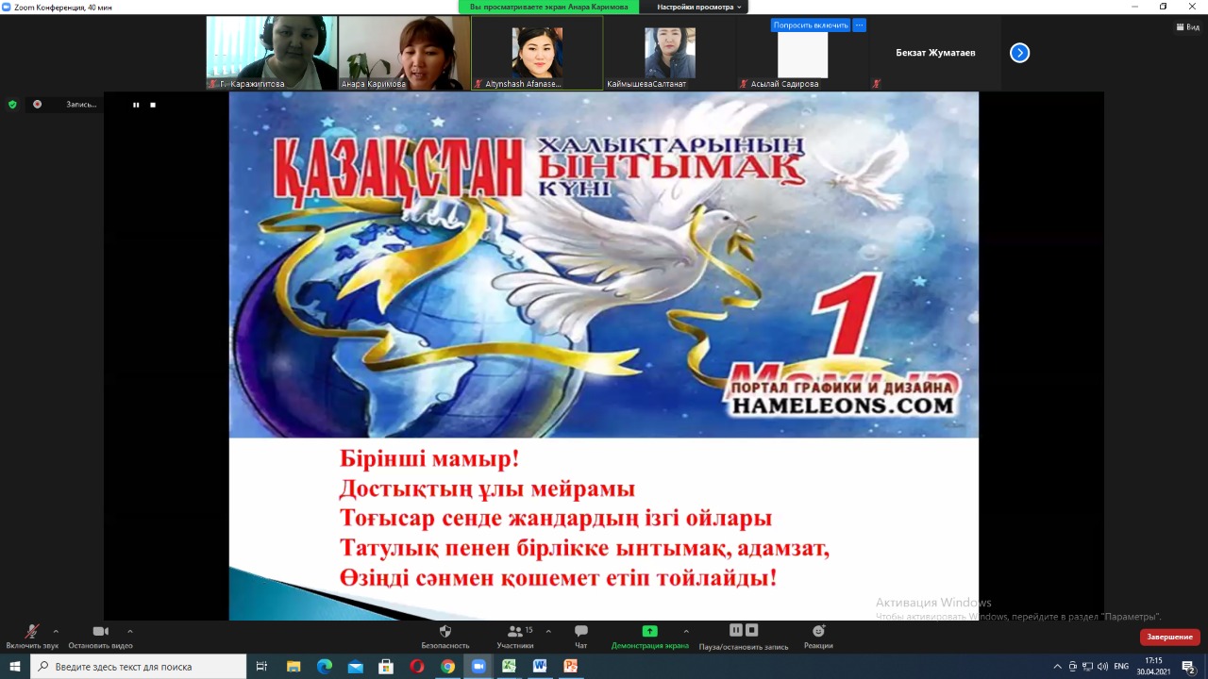Expand video options arrow next to camera
The image size is (1208, 679).
click(x=129, y=631)
